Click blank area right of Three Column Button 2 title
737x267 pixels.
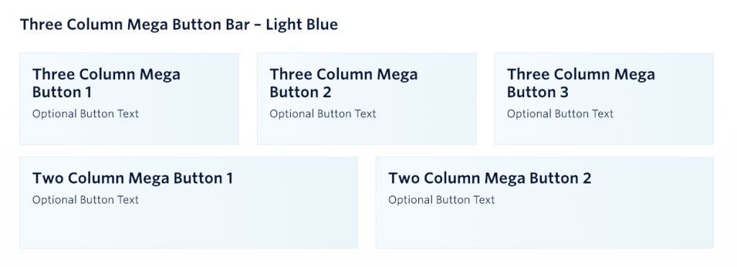[446, 83]
